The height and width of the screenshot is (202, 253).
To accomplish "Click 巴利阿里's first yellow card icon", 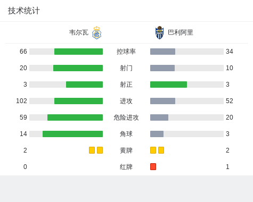I will pos(153,150).
